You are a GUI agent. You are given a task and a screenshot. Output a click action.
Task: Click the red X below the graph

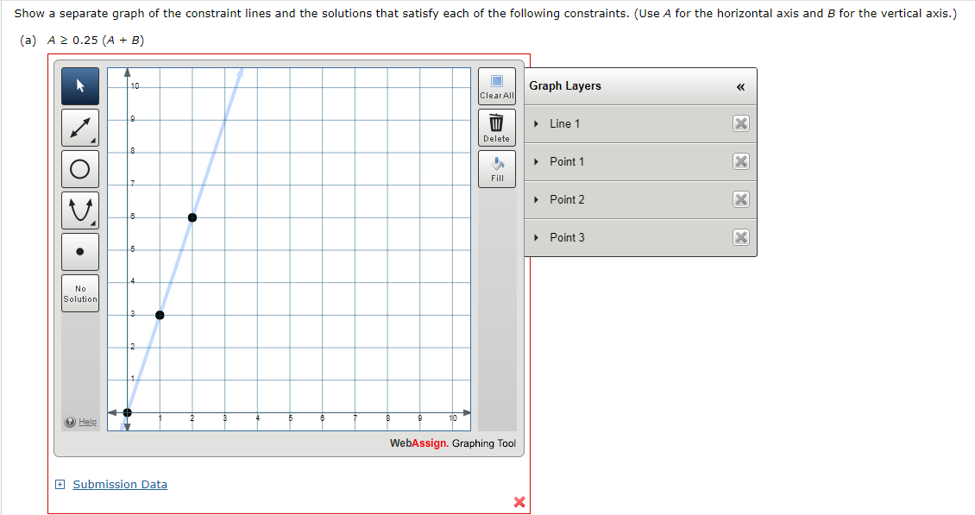[x=519, y=502]
